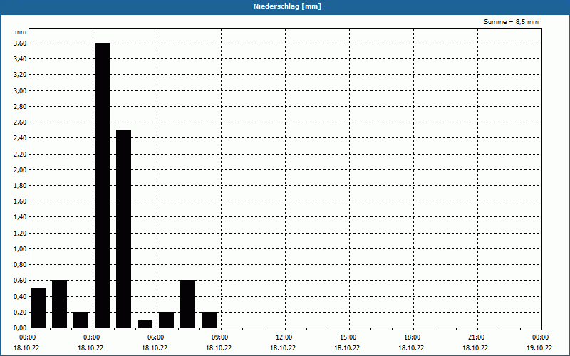Click the 09:00 time label
The height and width of the screenshot is (356, 570).
220,337
